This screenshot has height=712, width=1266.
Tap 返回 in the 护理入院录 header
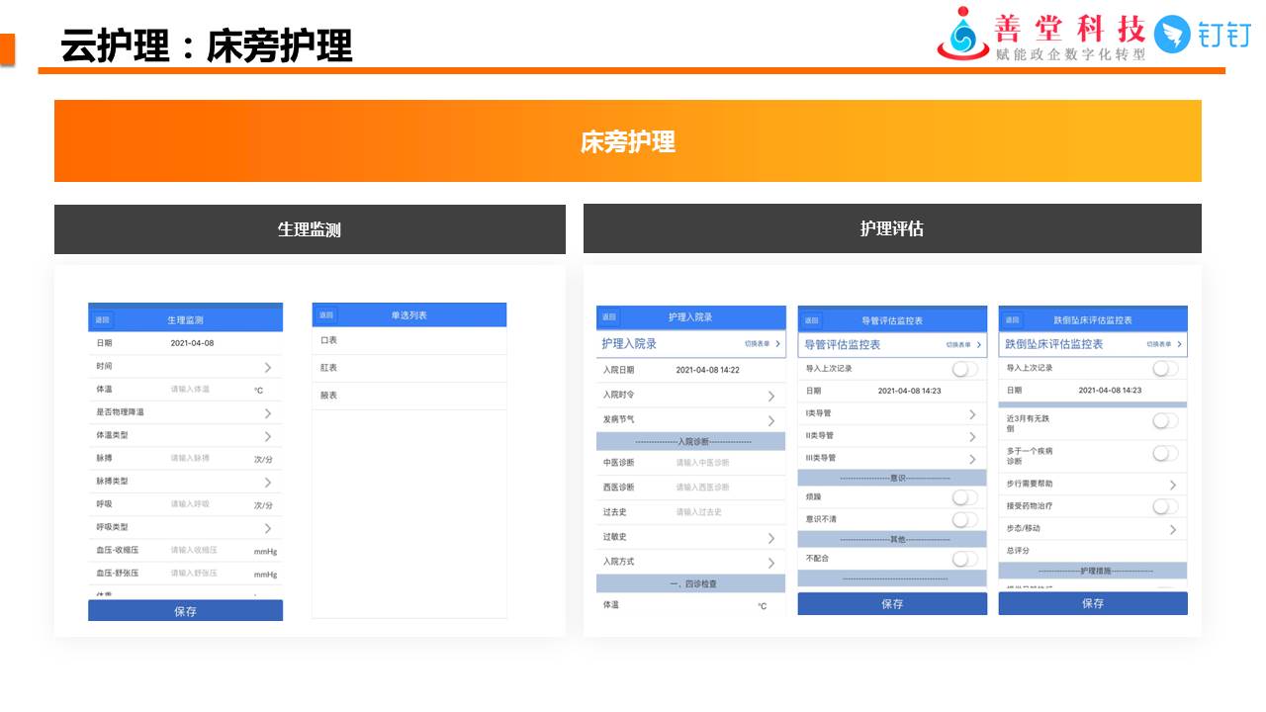tap(608, 317)
